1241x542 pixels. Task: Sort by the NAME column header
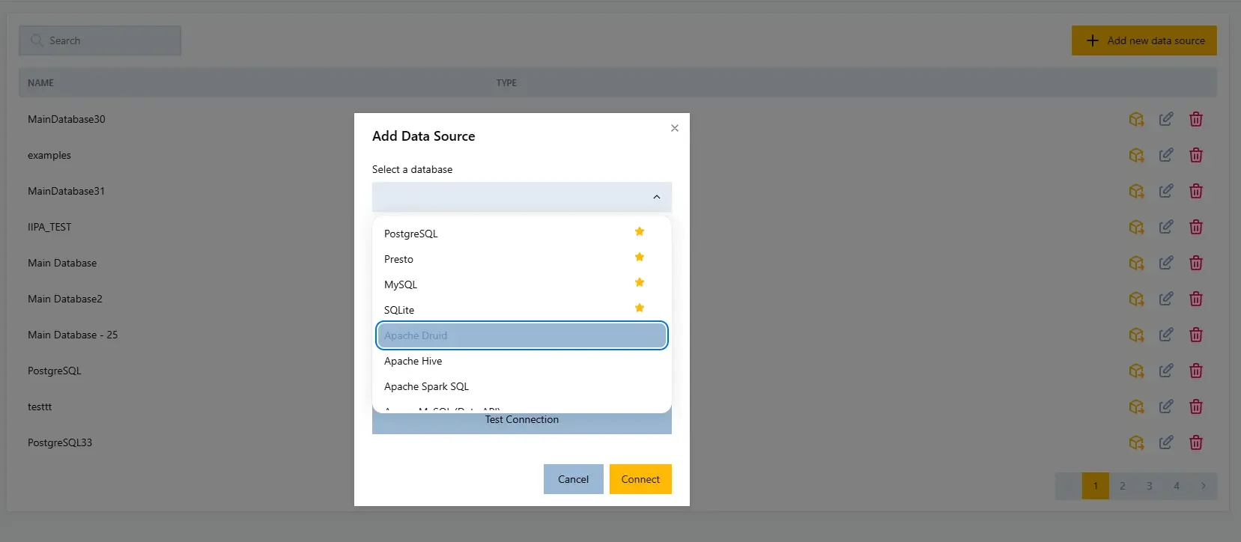coord(40,83)
